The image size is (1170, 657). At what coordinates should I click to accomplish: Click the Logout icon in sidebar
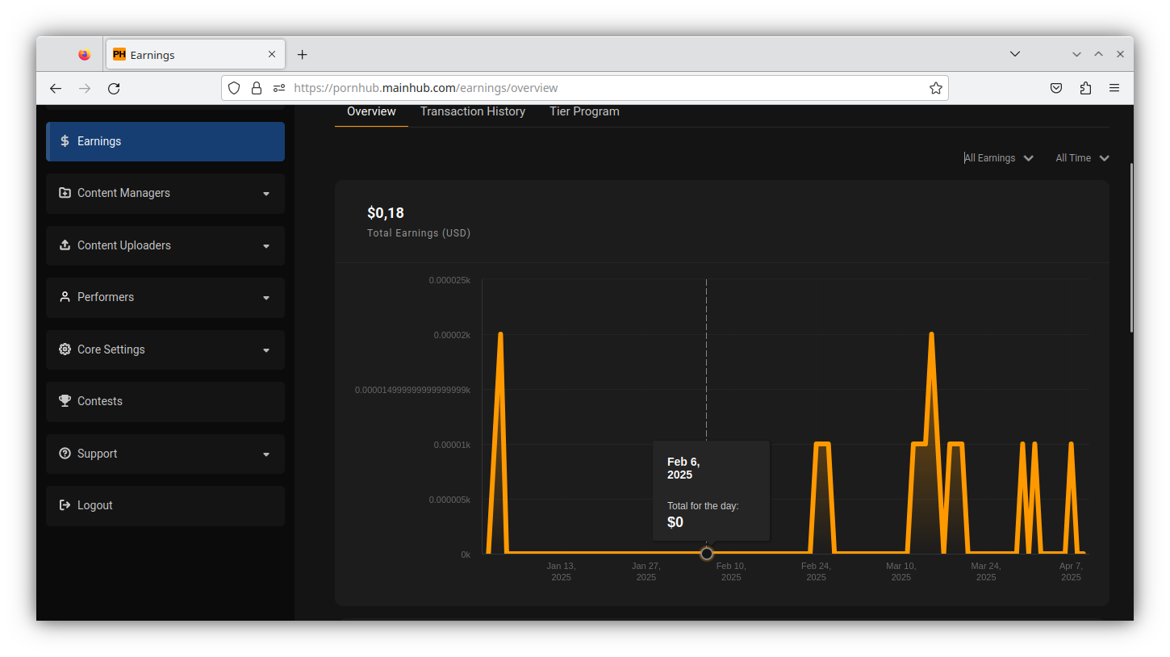coord(65,505)
